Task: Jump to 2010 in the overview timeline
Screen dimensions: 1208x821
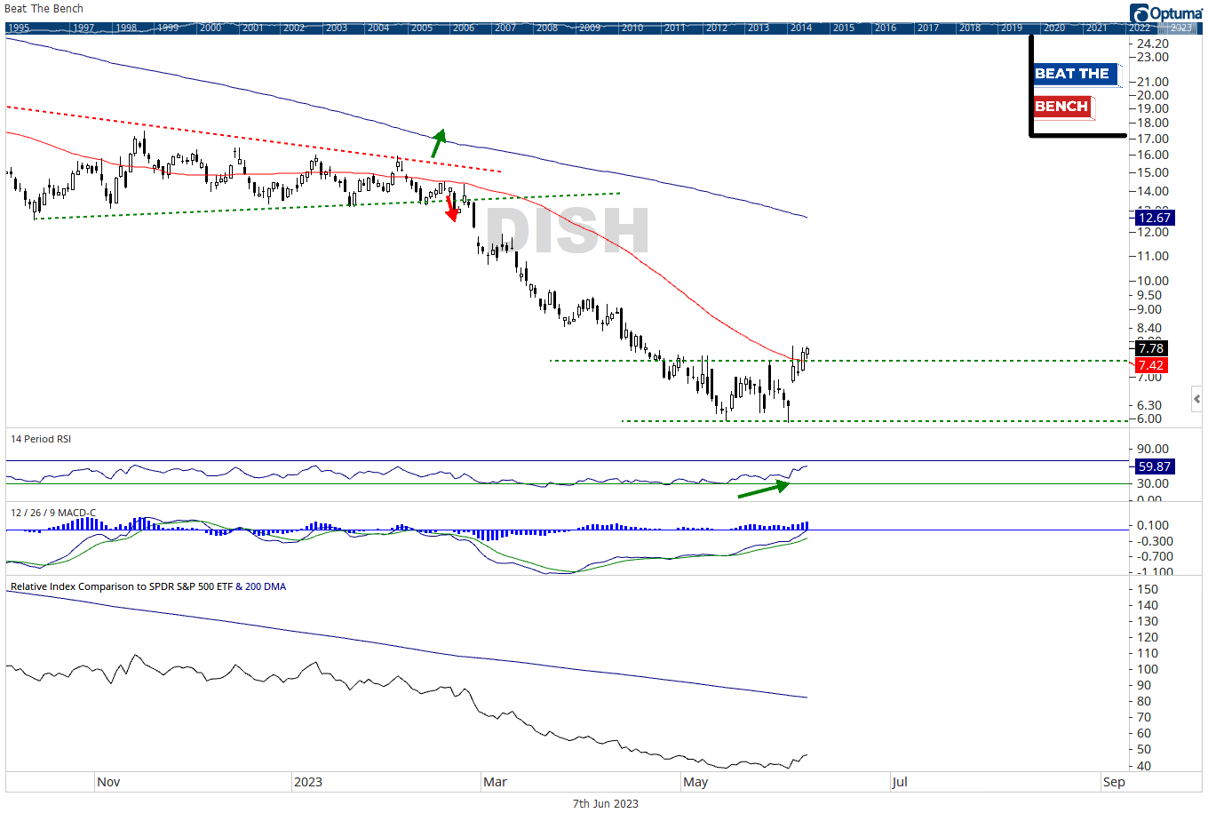Action: (632, 28)
